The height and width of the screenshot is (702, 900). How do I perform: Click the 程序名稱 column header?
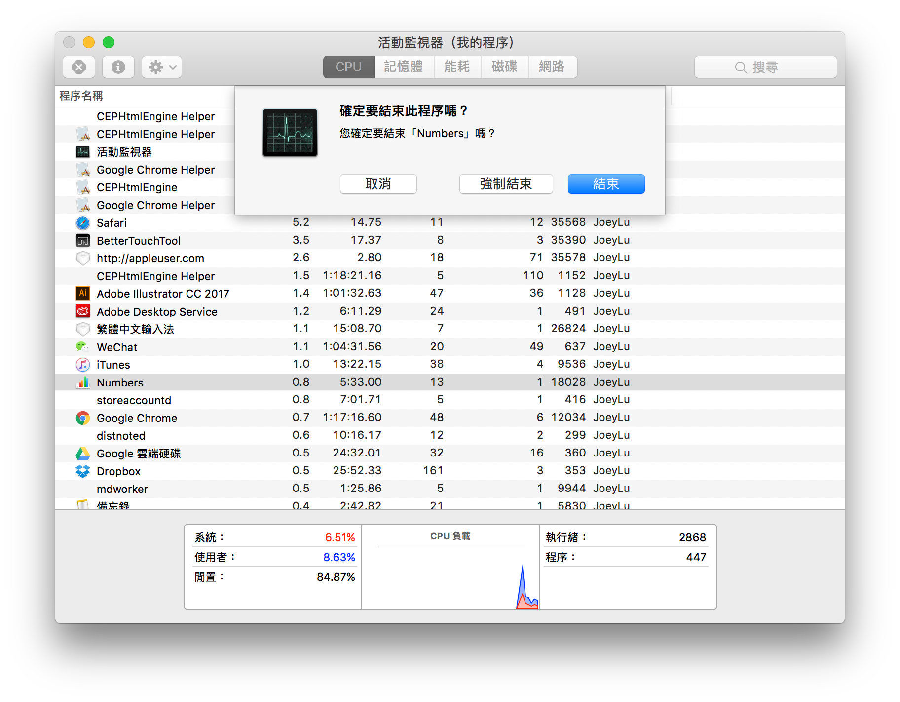(x=81, y=96)
